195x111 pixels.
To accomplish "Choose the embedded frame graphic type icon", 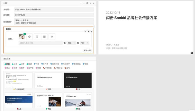I will pyautogui.click(x=44, y=37).
